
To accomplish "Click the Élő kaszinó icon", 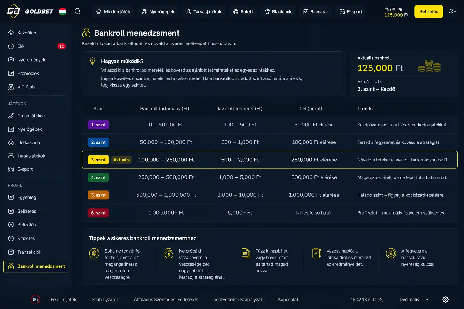I will click(x=11, y=142).
